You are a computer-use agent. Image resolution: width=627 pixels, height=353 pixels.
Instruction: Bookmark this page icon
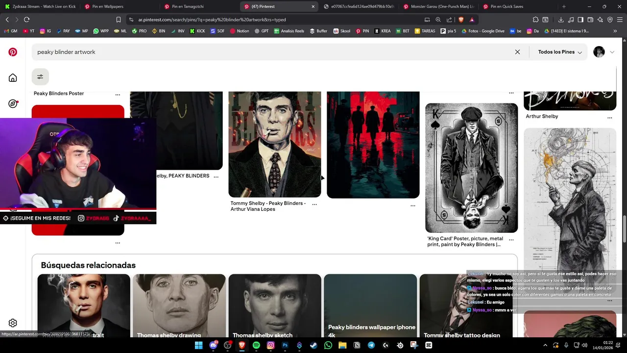click(118, 20)
